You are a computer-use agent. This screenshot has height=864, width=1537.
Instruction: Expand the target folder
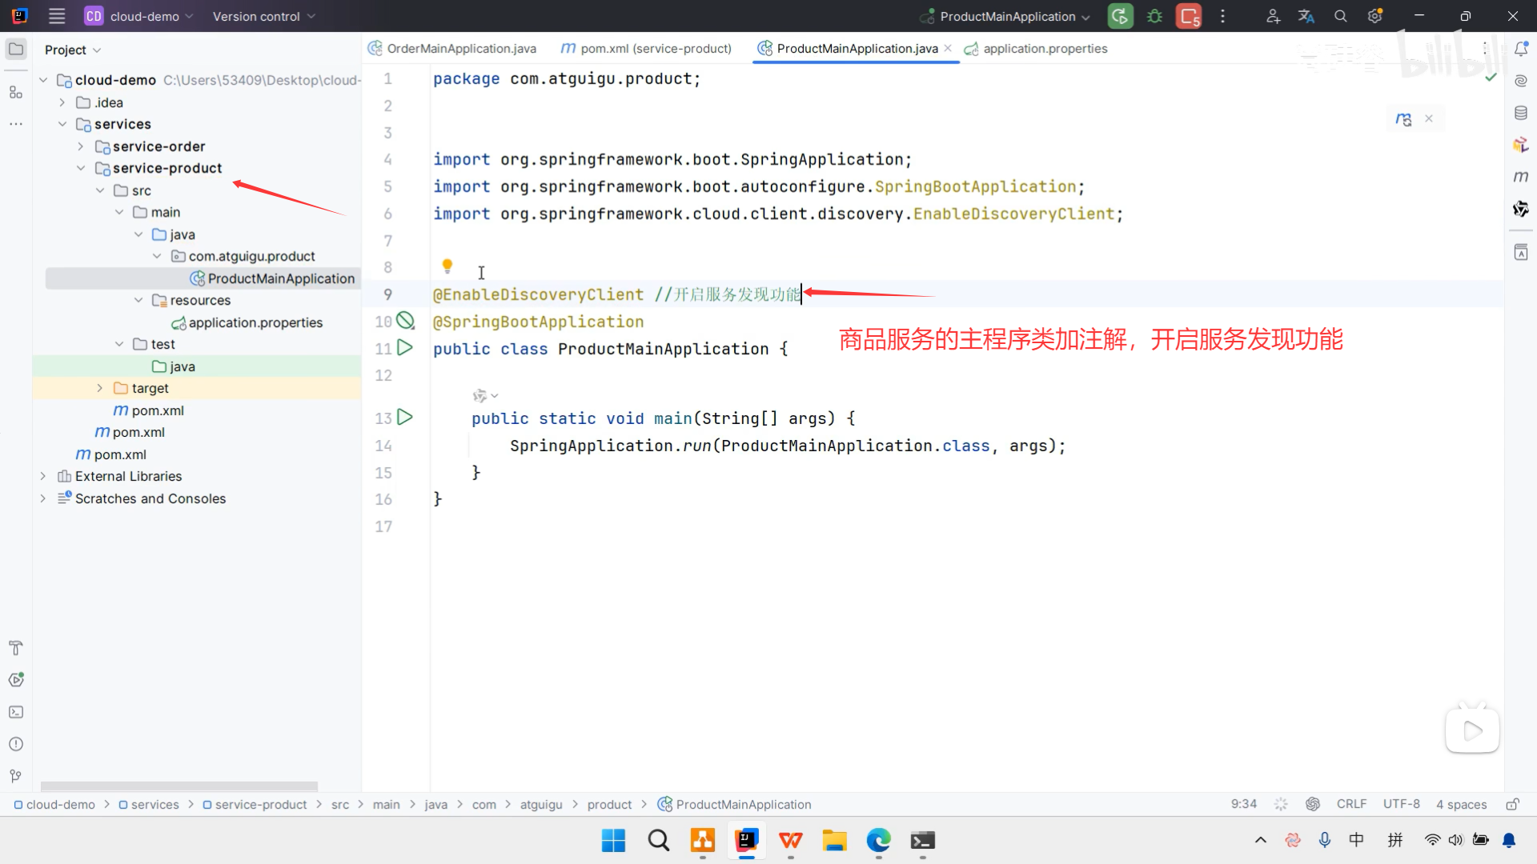click(x=100, y=388)
